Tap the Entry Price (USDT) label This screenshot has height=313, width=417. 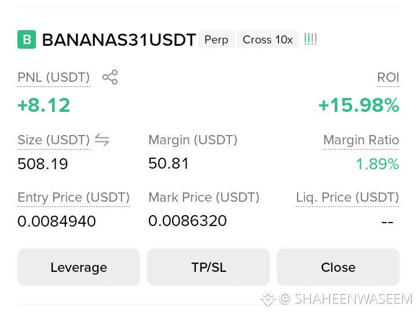click(x=74, y=197)
